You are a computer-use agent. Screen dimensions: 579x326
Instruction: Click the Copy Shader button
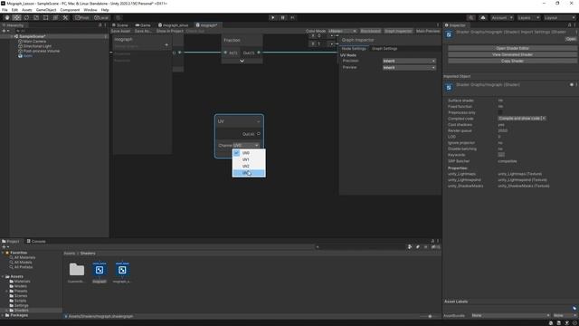point(512,61)
